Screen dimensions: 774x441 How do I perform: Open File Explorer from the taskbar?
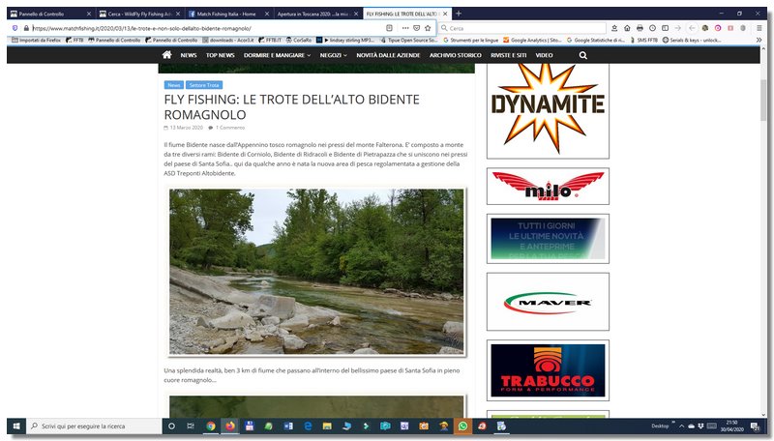coord(327,426)
